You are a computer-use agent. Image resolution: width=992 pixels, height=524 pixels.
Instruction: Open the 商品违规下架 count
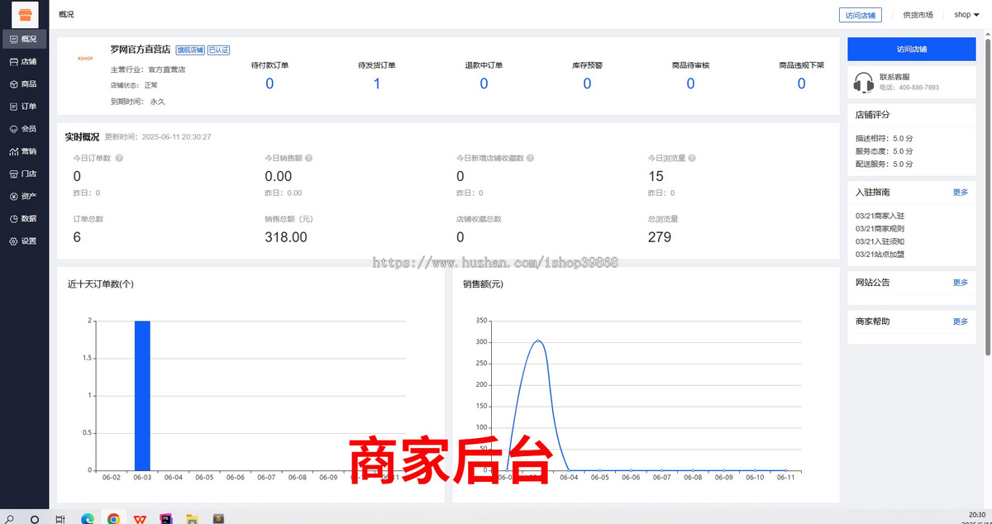coord(801,83)
